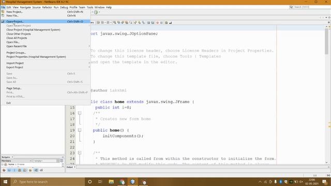This screenshot has height=186, width=331.
Task: Click the Shift Line Right toolbar icon
Action: (153, 23)
